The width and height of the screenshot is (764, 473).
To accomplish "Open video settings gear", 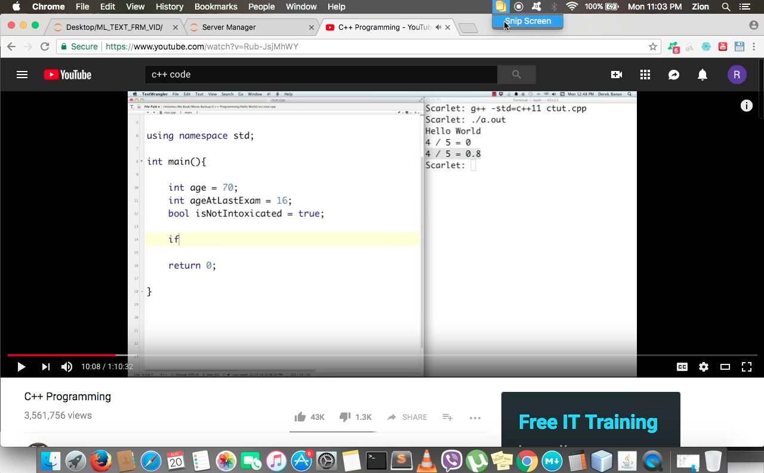I will (x=704, y=367).
